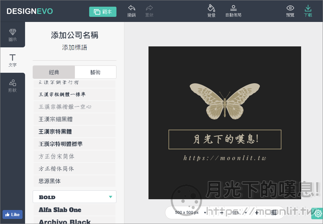Apply 自動佈局 auto layout
Viewport: 323px width, 224px height.
(233, 11)
